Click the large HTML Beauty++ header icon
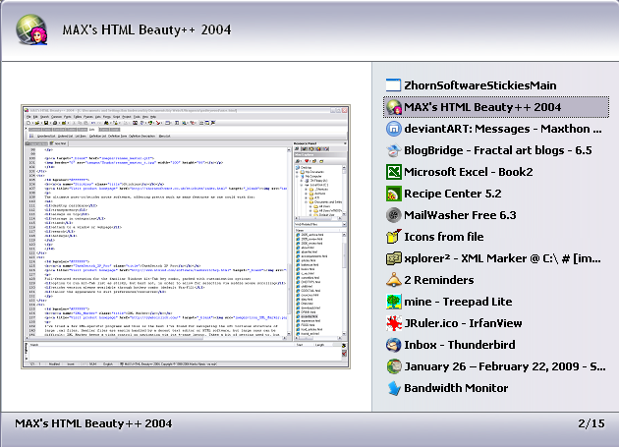 click(31, 29)
